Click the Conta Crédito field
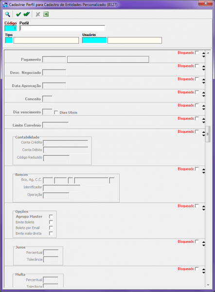Viewport: 215px width, 292px height. tap(66, 143)
